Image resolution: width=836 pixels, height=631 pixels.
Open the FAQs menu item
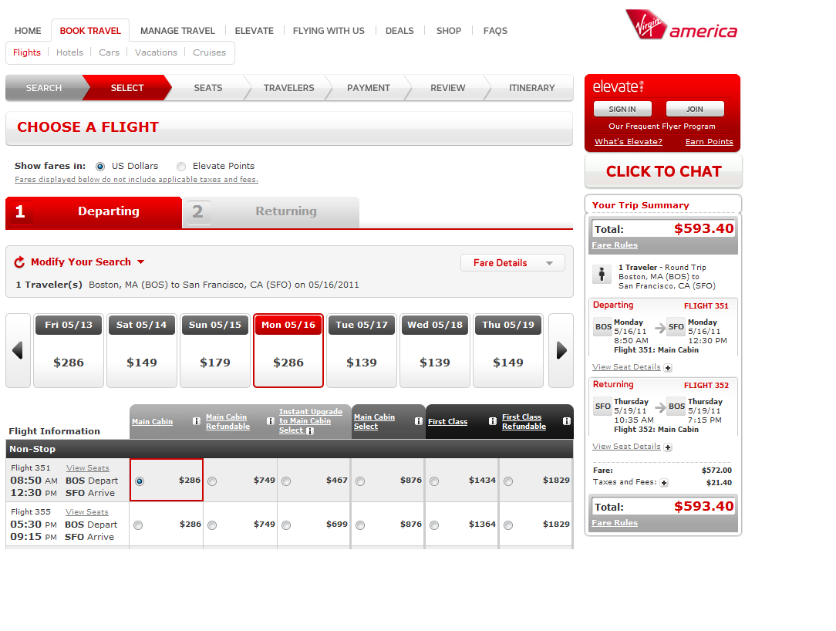[x=495, y=31]
